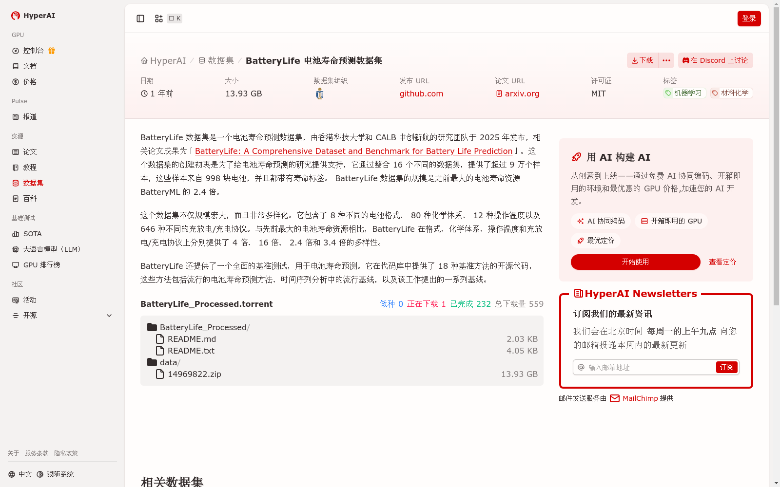Click the 隐私政策 footer link
Image resolution: width=780 pixels, height=487 pixels.
[x=66, y=453]
